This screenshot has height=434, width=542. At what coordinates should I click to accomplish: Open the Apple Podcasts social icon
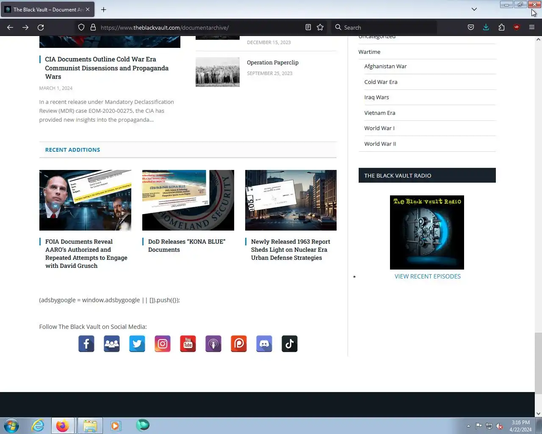pos(213,344)
